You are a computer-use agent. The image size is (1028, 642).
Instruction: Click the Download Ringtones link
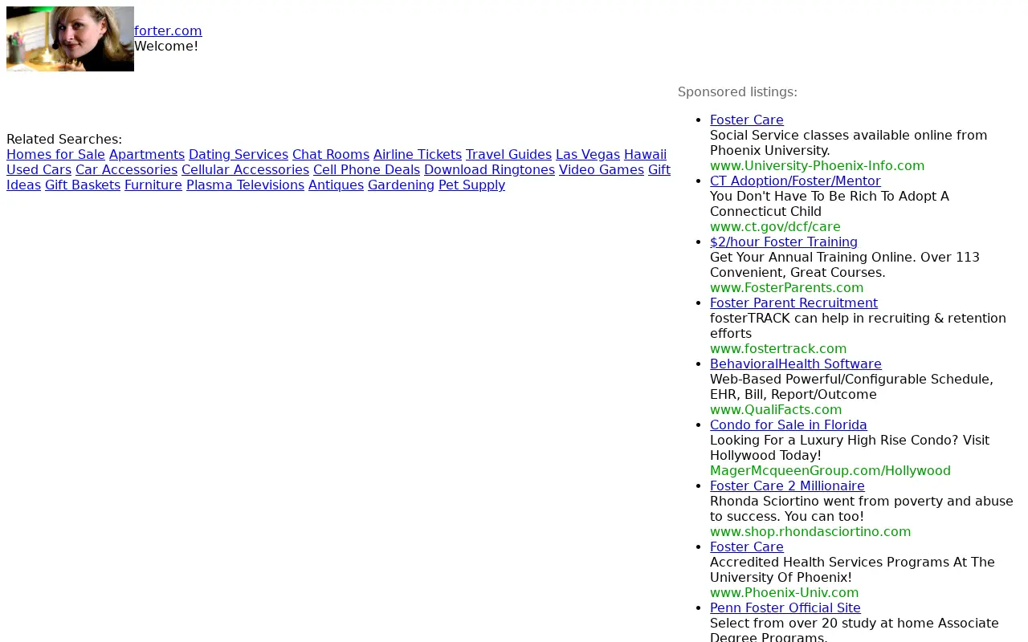pos(489,170)
